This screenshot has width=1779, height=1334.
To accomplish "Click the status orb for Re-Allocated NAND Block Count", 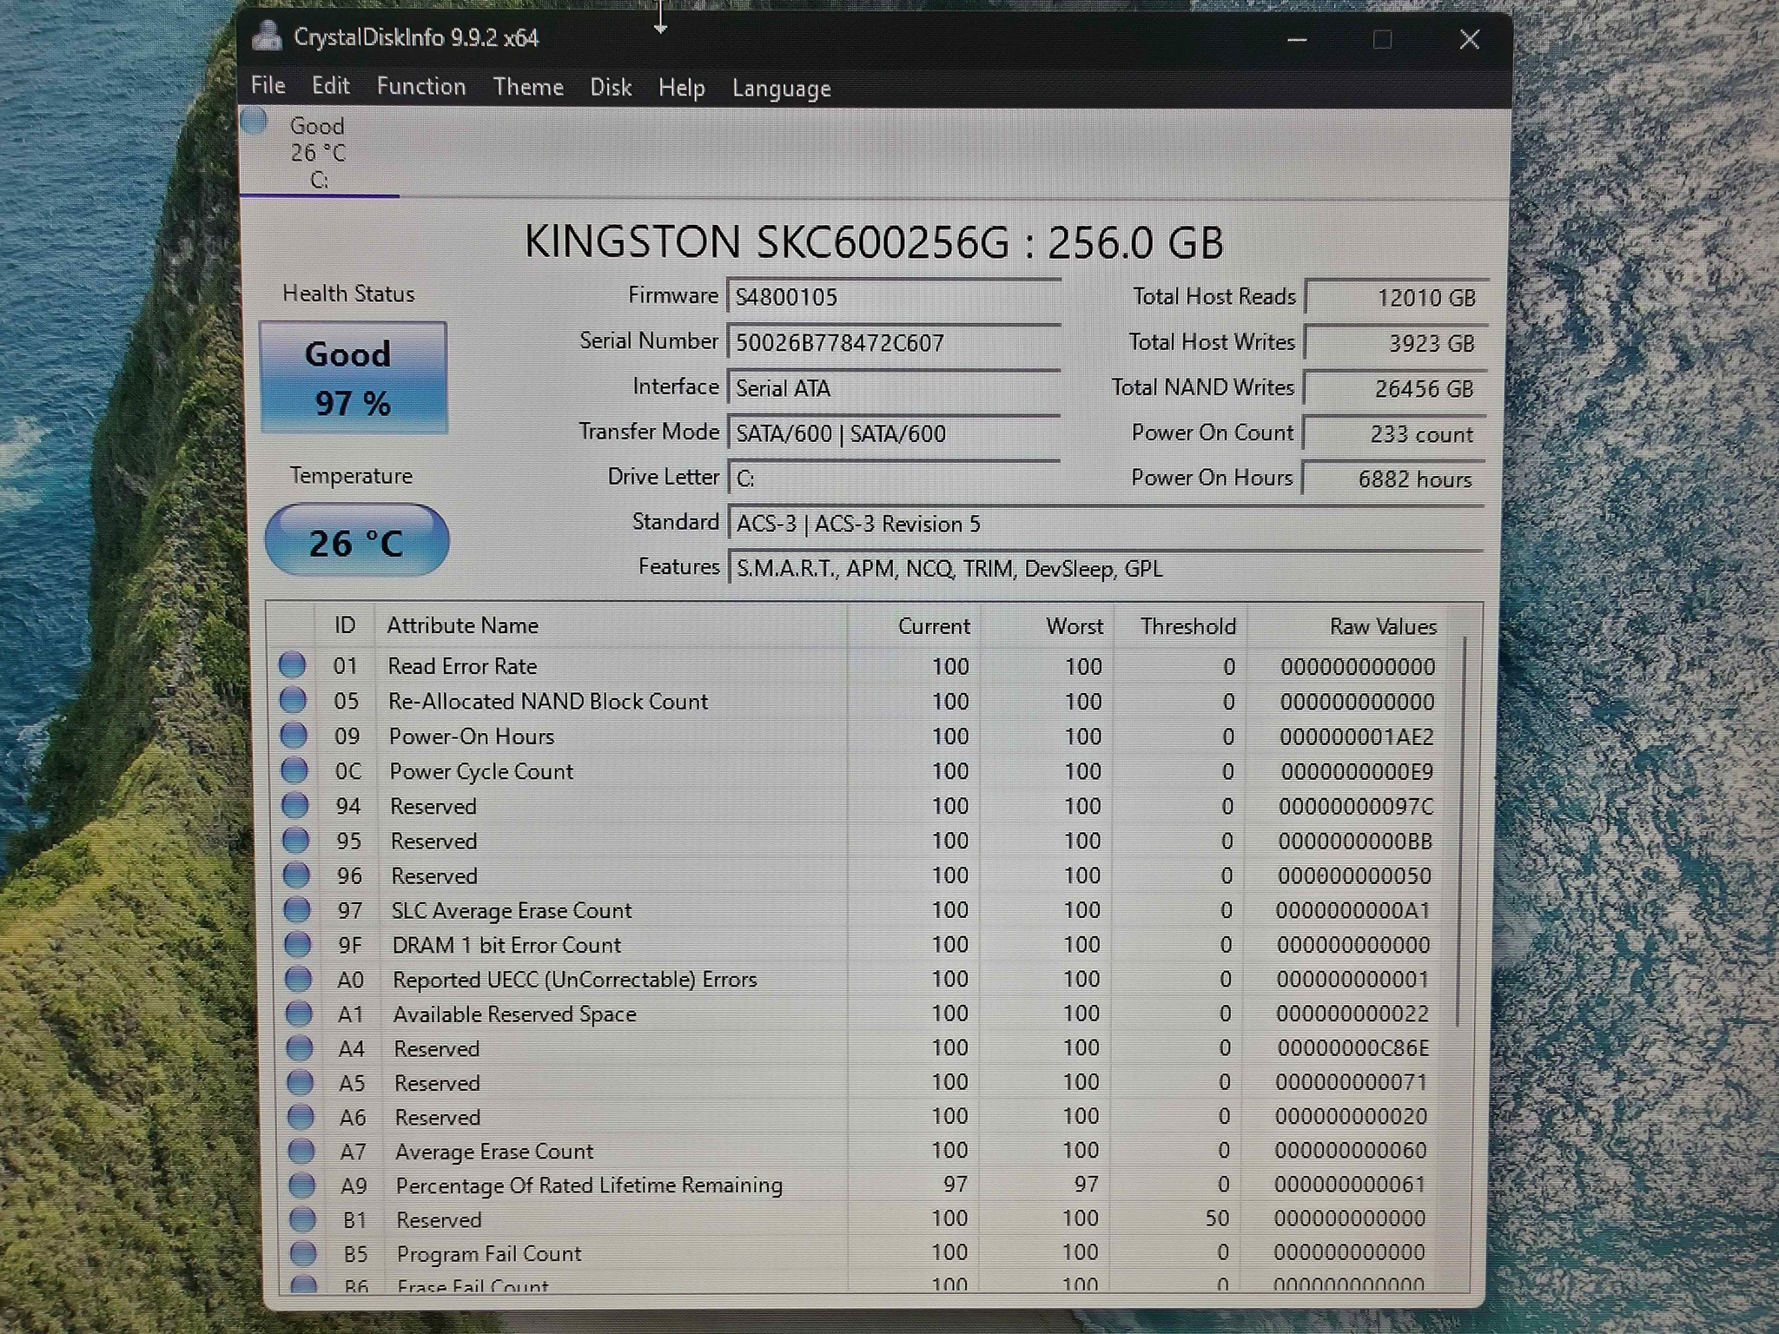I will [293, 700].
